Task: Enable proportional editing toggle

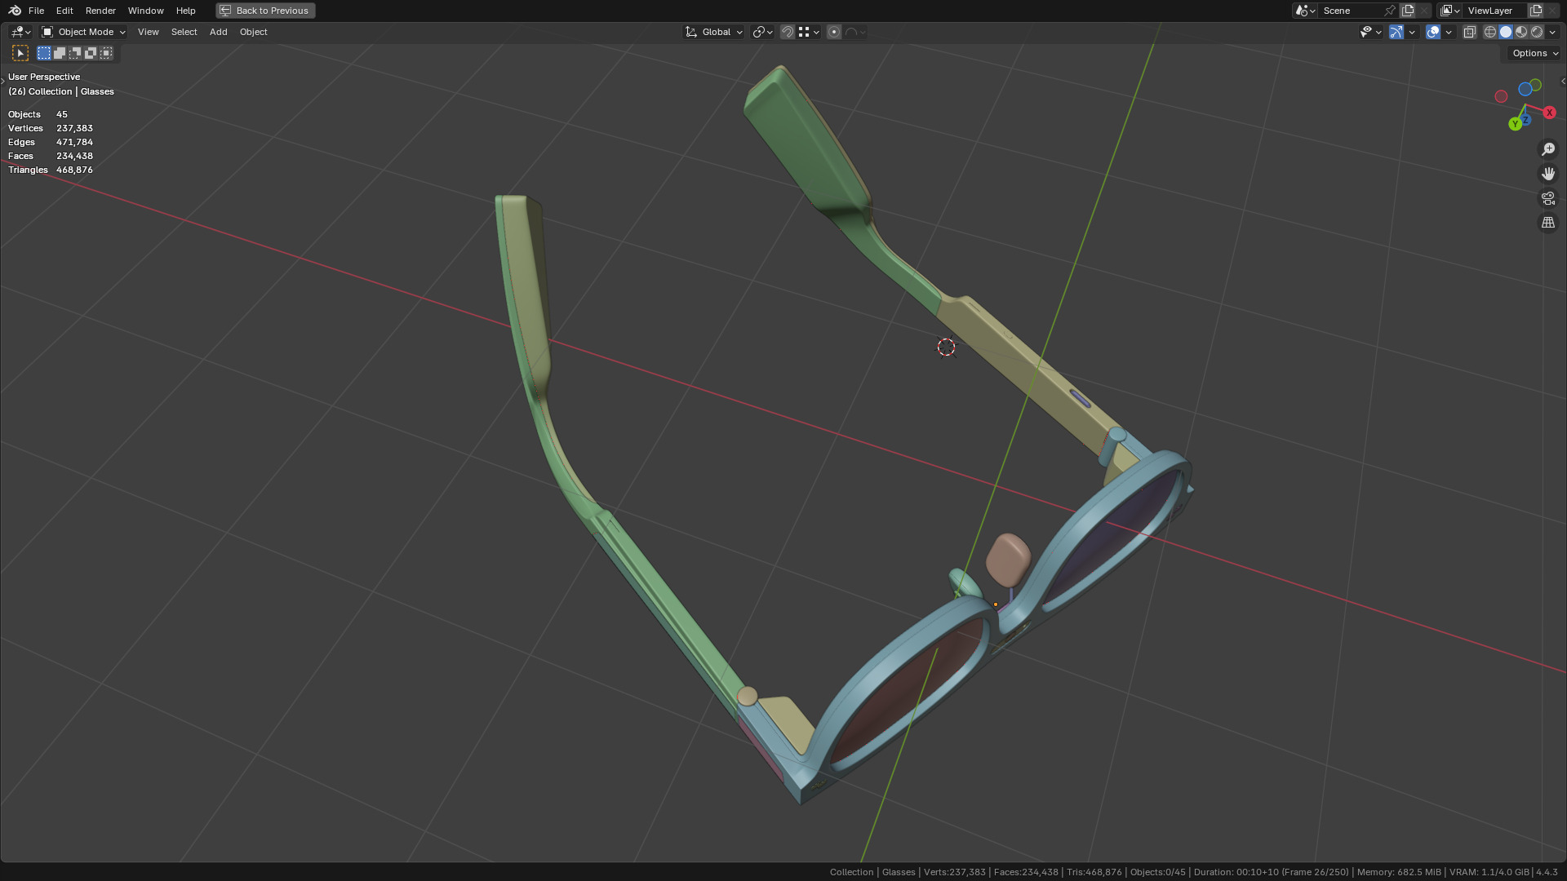Action: click(833, 32)
